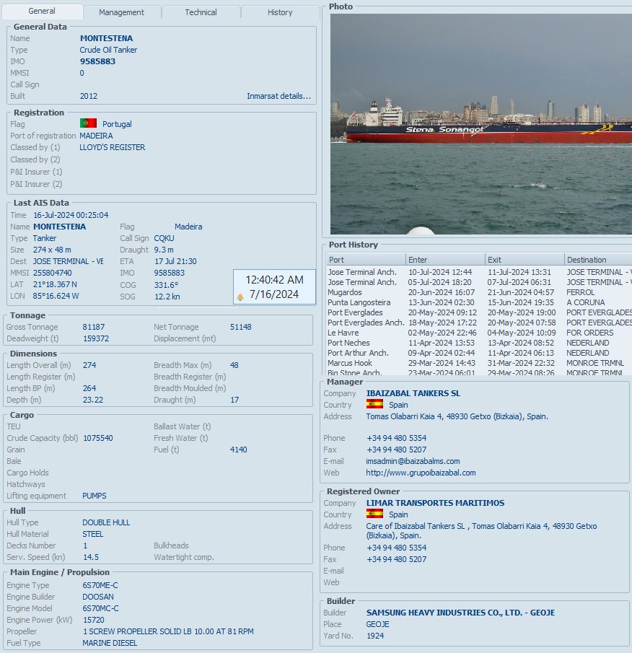The image size is (632, 653).
Task: Sort Port History by Enter column
Action: [x=445, y=260]
